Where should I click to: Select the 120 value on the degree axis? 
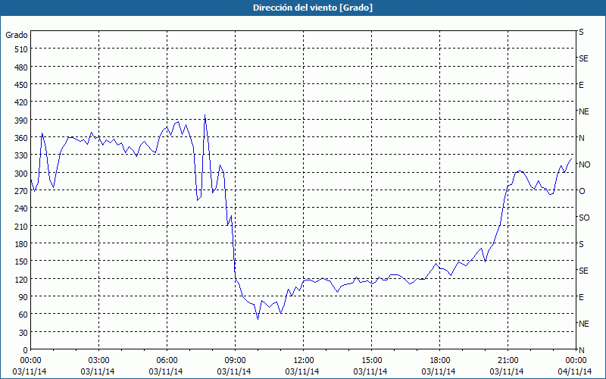(x=21, y=279)
